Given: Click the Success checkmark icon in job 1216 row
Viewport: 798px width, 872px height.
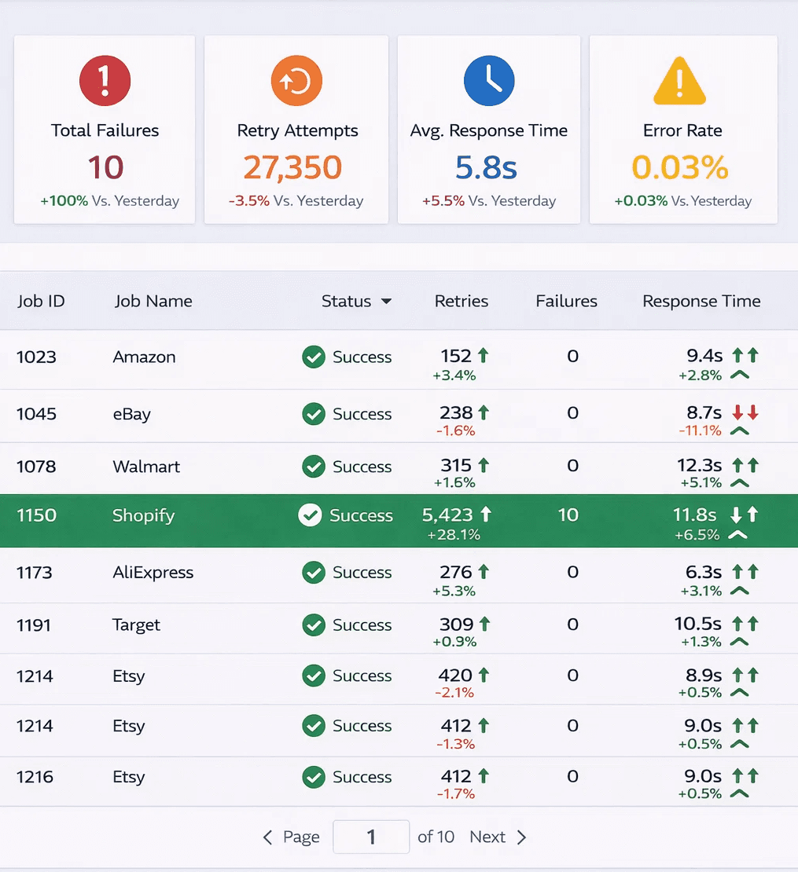Looking at the screenshot, I should (314, 777).
